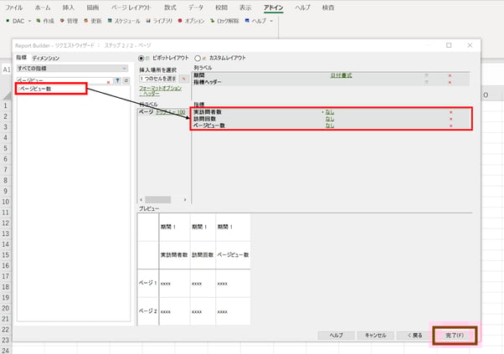Select the カスタムレイアウト radio button
Image resolution: width=504 pixels, height=354 pixels.
tap(198, 59)
